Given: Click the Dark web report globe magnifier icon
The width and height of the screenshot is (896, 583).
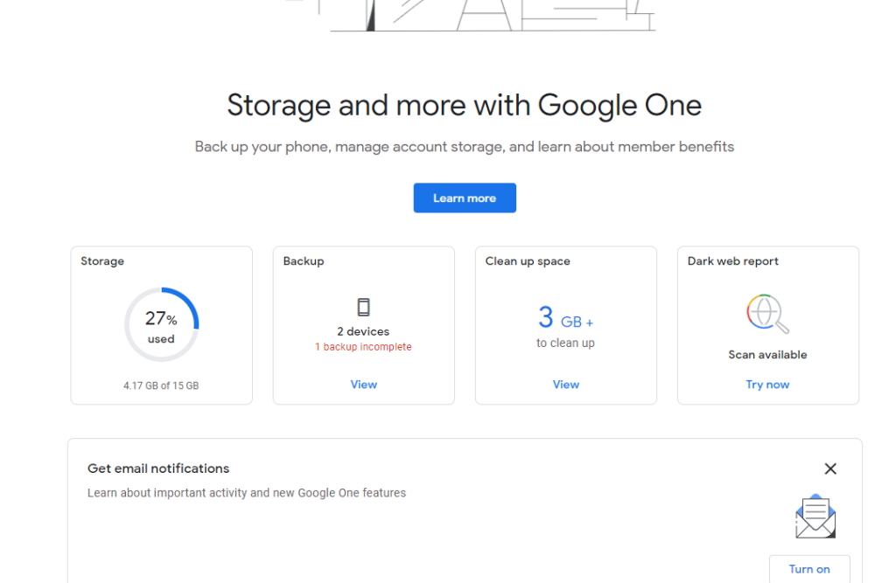Looking at the screenshot, I should [x=766, y=314].
